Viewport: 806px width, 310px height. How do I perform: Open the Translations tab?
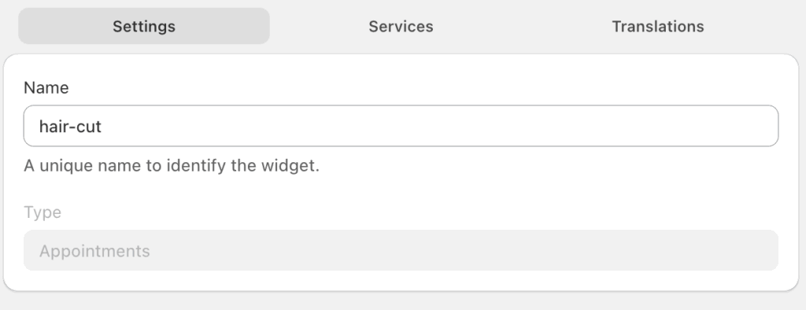point(657,26)
